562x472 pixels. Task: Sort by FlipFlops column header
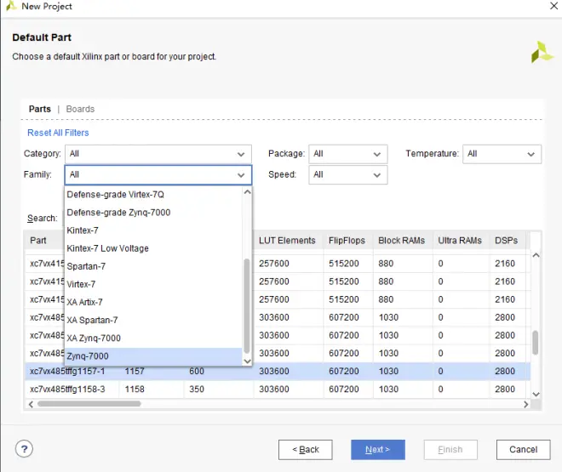(347, 241)
